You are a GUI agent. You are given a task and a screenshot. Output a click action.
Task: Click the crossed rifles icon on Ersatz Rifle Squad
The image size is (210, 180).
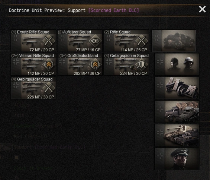[x=49, y=41]
